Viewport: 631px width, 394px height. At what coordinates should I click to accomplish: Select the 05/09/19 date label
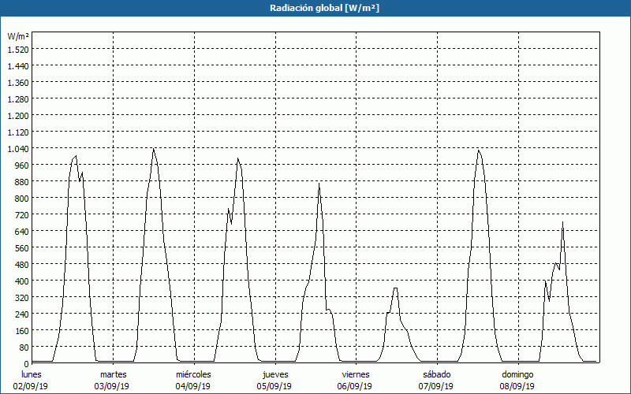pyautogui.click(x=274, y=386)
